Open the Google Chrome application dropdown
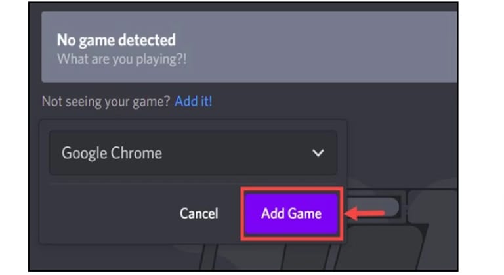 click(x=193, y=153)
